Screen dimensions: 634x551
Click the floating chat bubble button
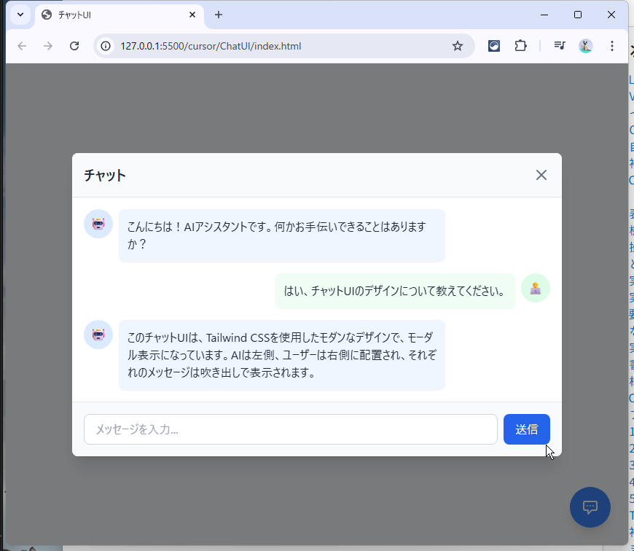[x=590, y=507]
